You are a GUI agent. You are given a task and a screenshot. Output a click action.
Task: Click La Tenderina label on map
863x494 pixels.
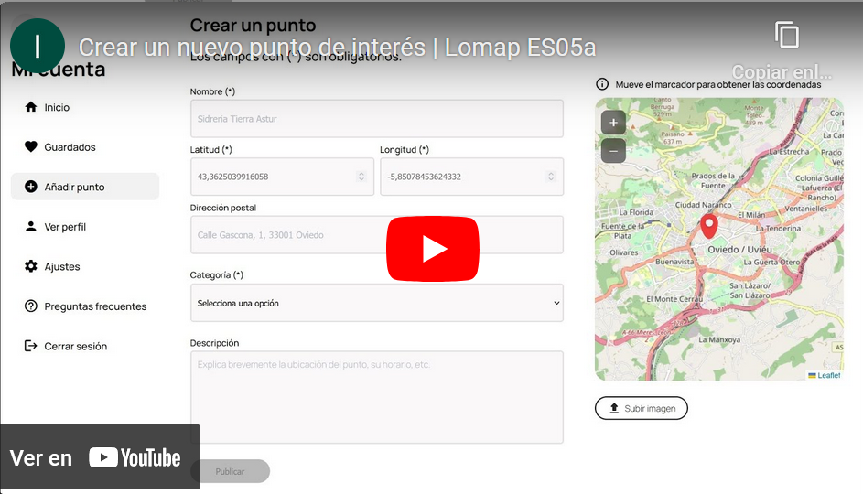778,228
